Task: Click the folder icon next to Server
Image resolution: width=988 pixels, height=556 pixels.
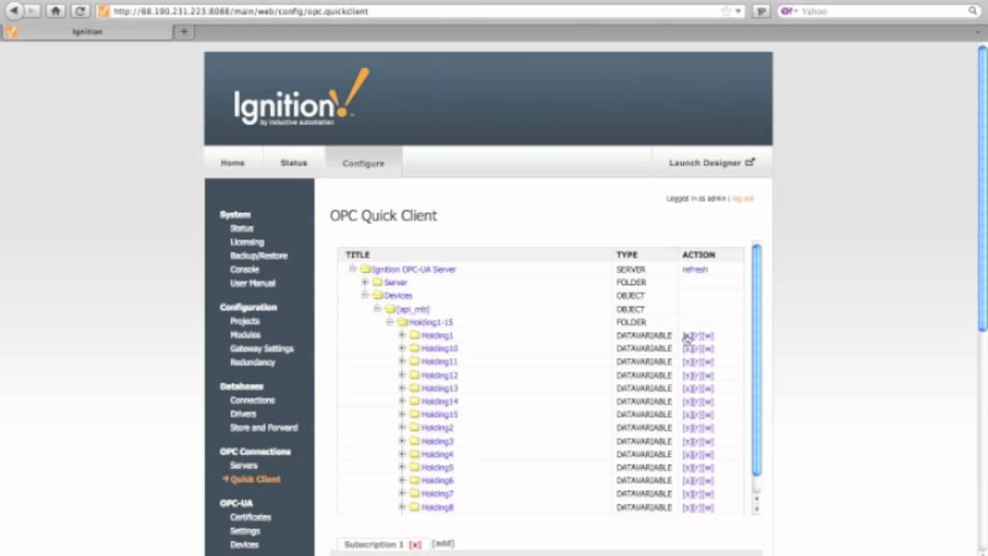Action: [377, 282]
